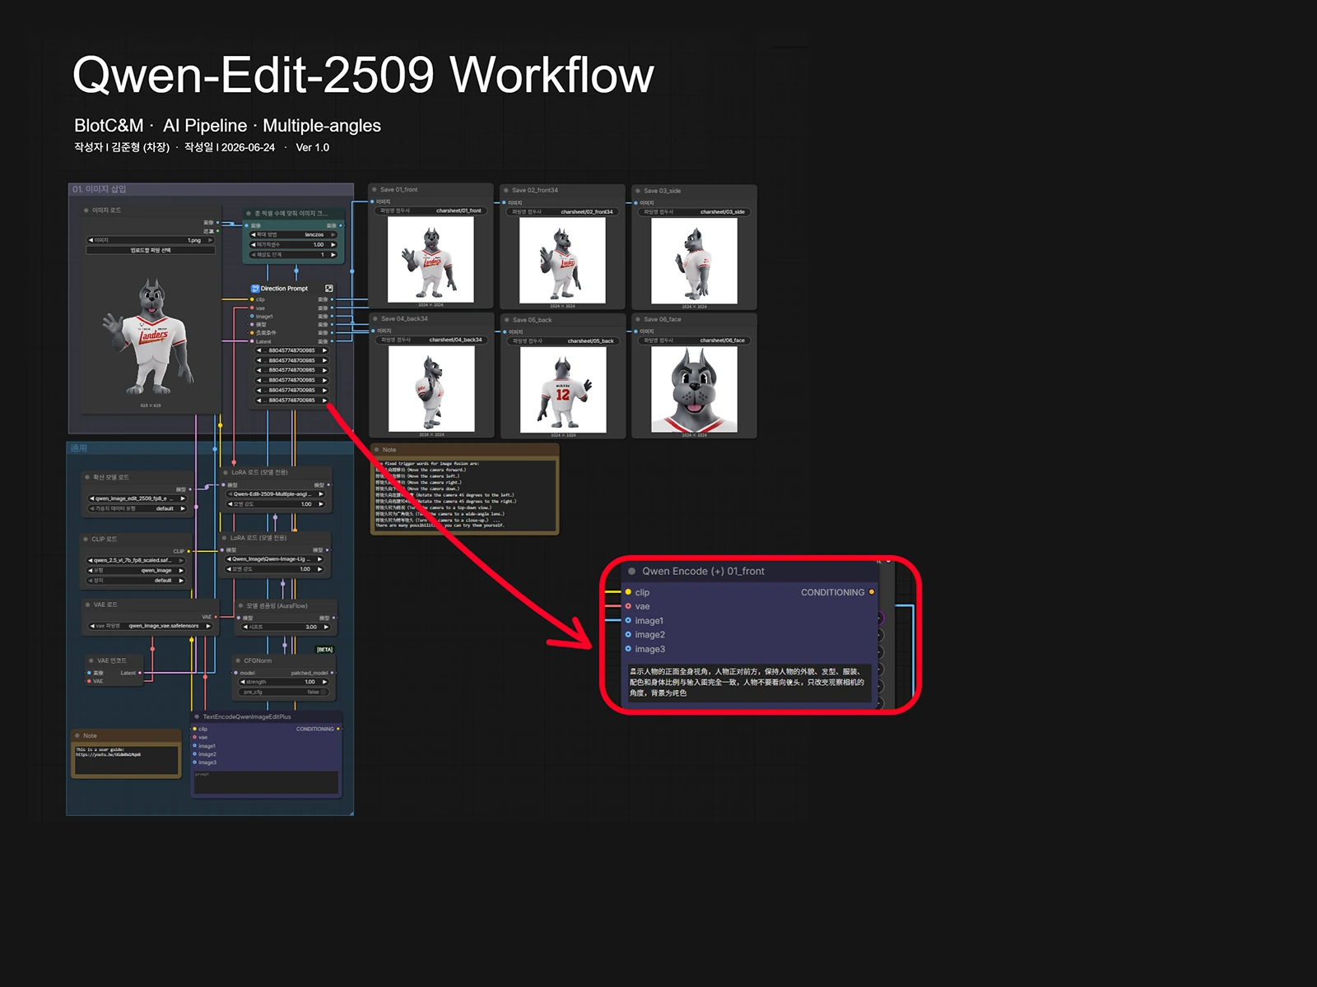
Task: Click the image2 input socket on Qwen Encode
Action: tap(628, 635)
